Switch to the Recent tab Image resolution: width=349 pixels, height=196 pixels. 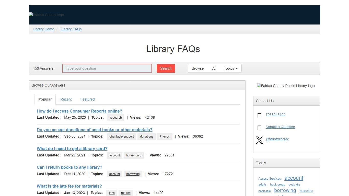coord(66,99)
